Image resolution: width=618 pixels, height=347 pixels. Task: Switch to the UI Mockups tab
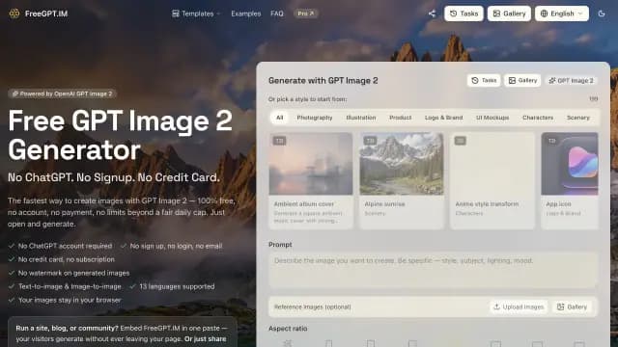[x=492, y=118]
